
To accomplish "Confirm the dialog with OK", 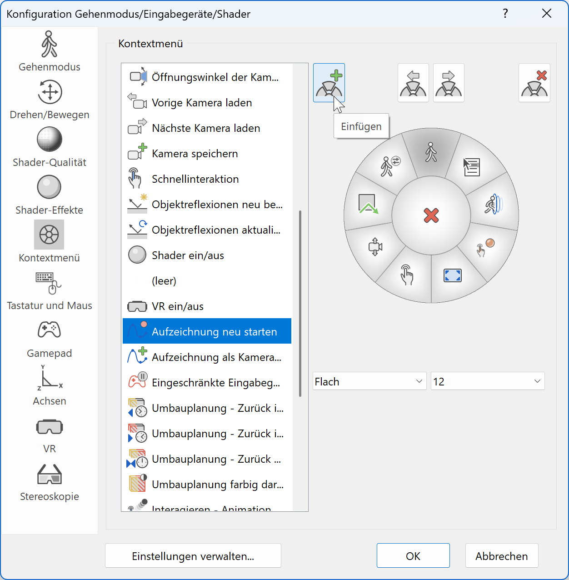I will [x=413, y=555].
